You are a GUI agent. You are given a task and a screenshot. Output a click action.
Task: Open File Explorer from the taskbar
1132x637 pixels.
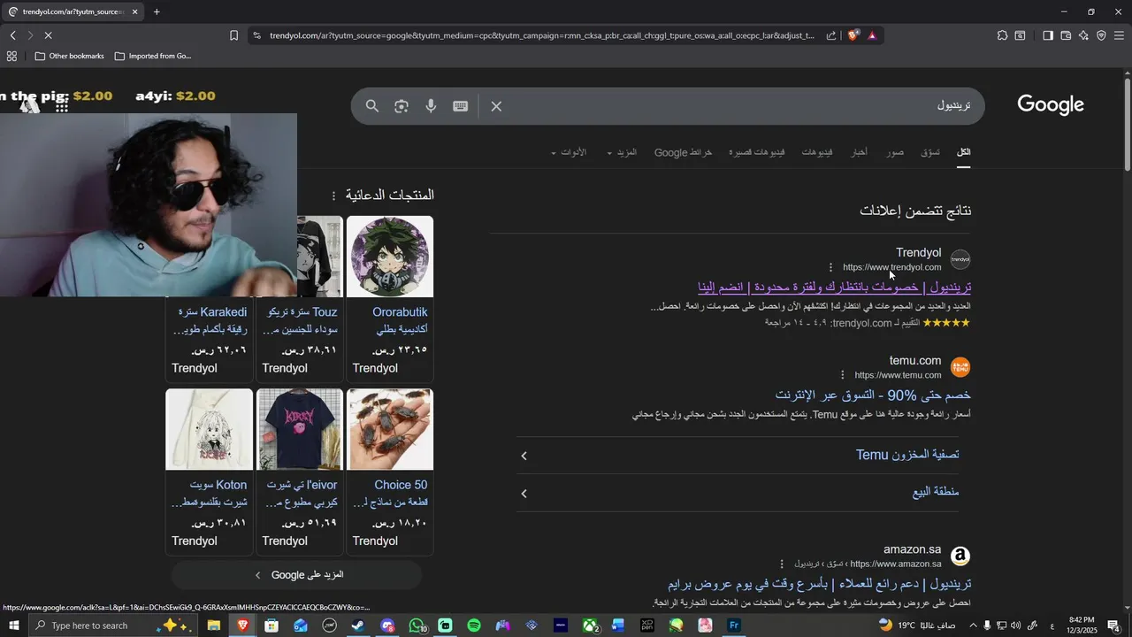[214, 625]
